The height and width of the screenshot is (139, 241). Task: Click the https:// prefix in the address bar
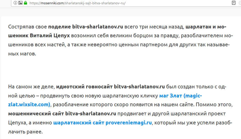pyautogui.click(x=36, y=3)
